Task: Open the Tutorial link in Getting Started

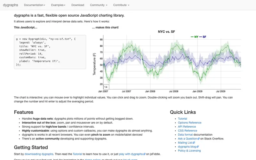Action: point(77,154)
